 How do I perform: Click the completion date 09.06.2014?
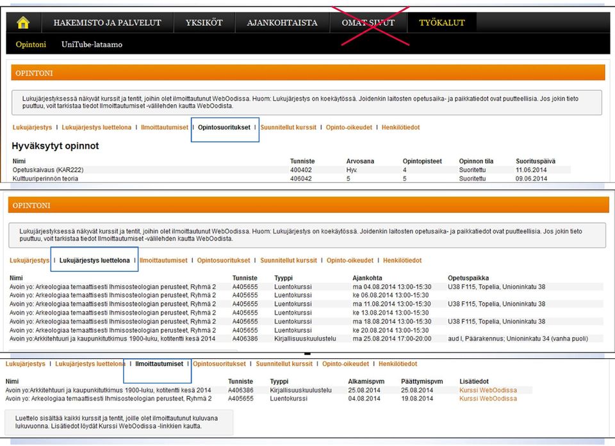tap(531, 179)
